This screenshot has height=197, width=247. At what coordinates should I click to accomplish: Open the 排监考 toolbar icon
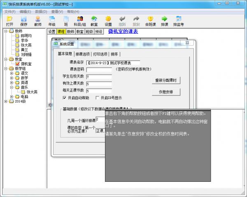(x=178, y=21)
